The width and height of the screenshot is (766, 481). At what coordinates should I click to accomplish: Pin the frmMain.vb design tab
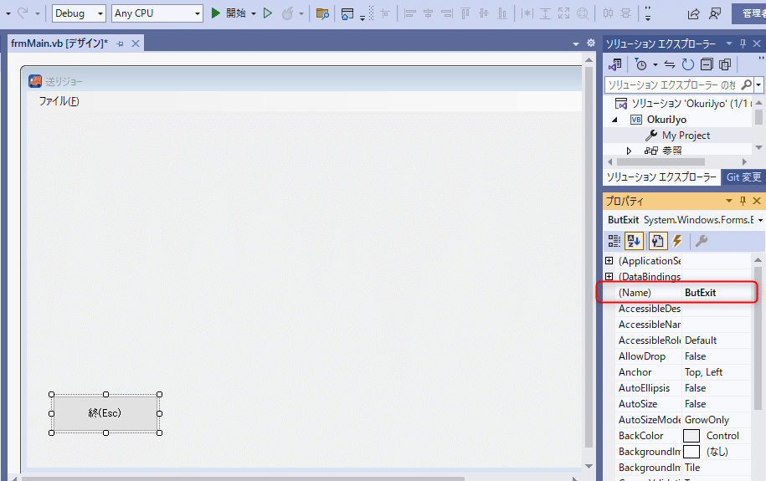121,44
